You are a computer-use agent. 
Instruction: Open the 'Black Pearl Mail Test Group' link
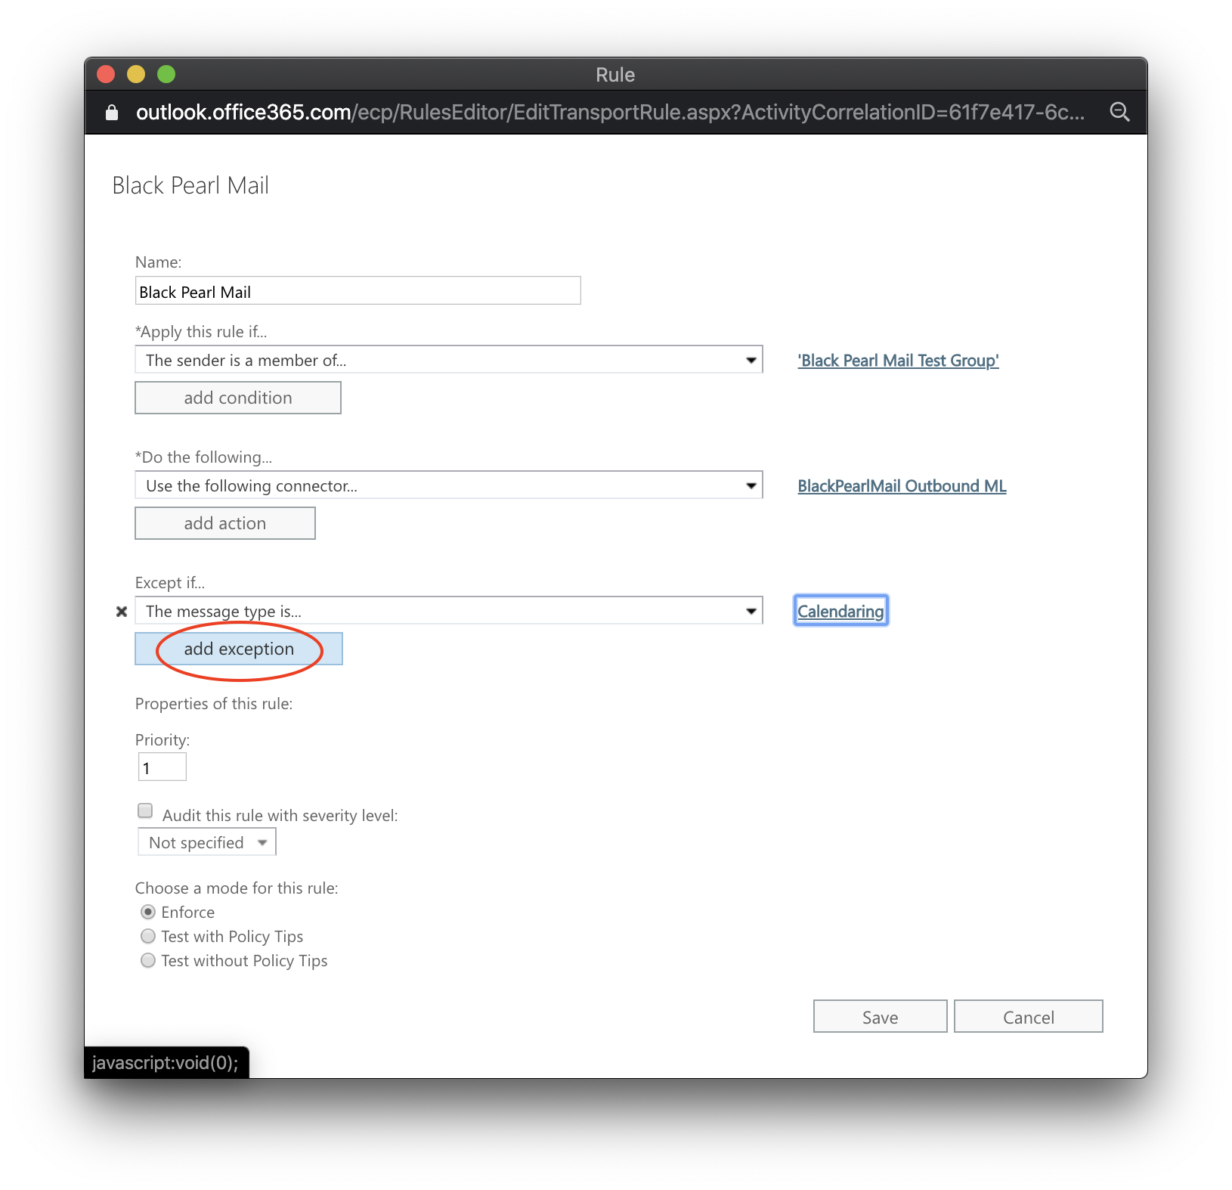tap(899, 361)
